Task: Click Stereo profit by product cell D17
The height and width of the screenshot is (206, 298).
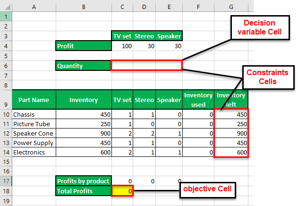Action: (x=144, y=181)
